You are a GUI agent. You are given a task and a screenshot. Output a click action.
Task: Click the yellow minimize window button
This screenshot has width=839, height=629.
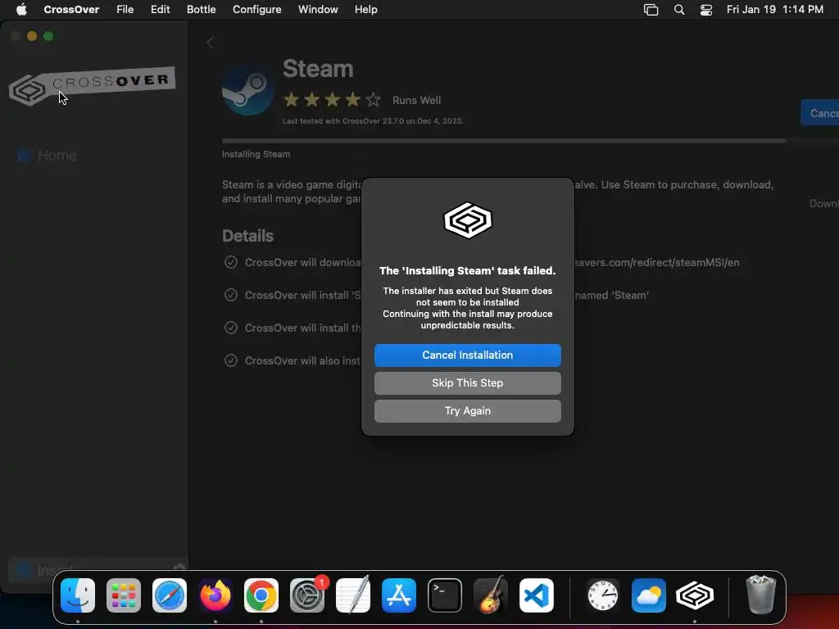pos(32,36)
